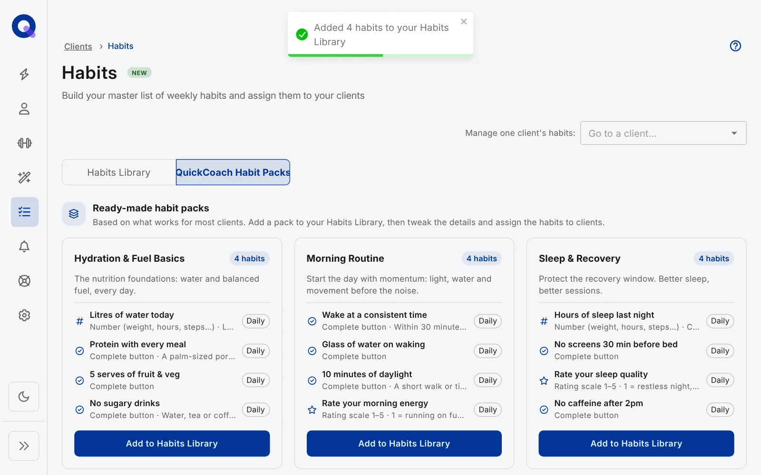Click the check icon beside Protein with every meal
The image size is (761, 475).
(x=80, y=351)
